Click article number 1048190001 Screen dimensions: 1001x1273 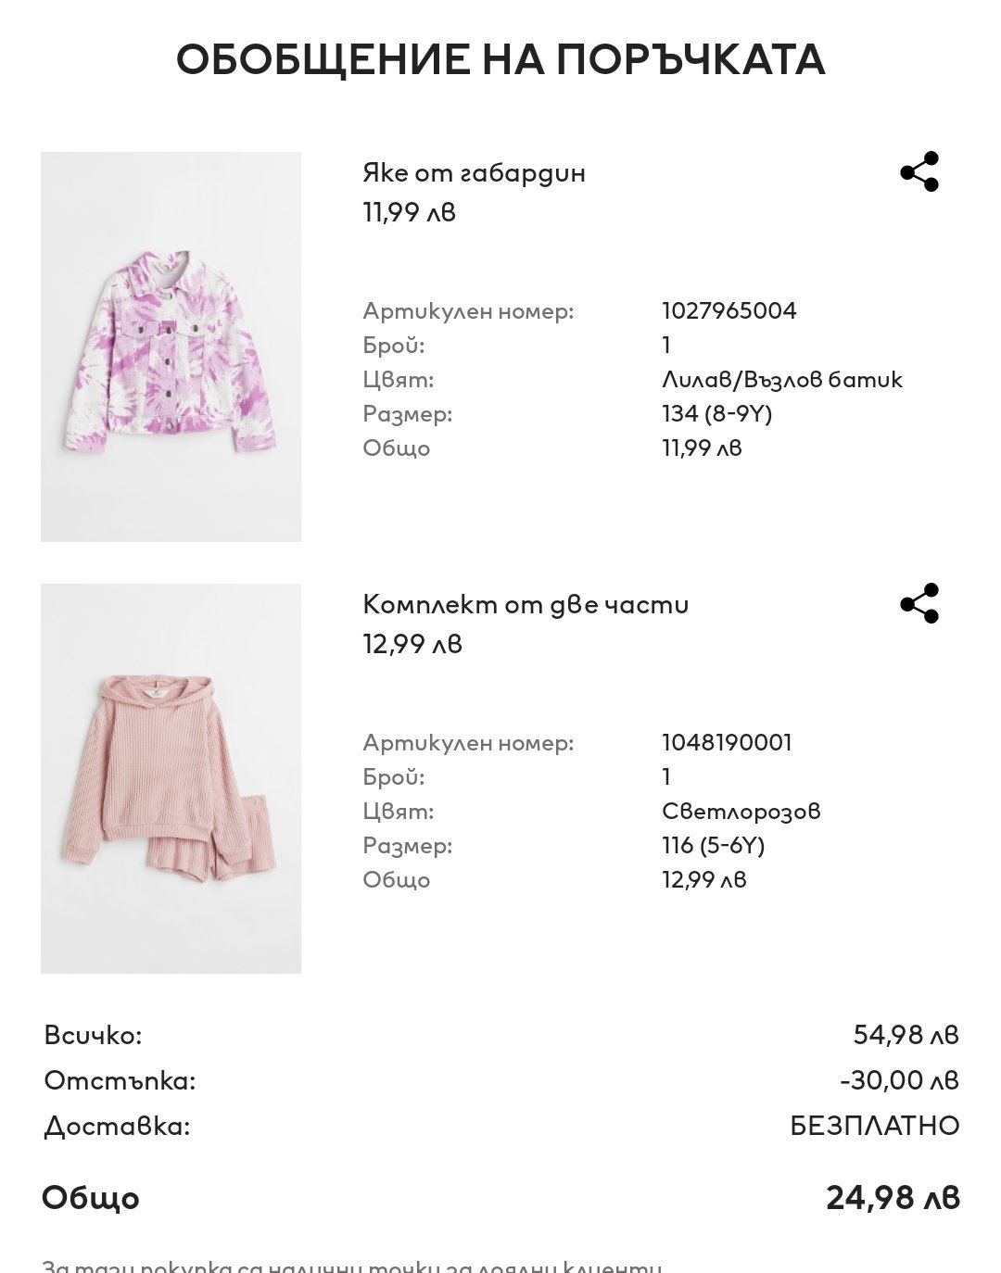[727, 743]
